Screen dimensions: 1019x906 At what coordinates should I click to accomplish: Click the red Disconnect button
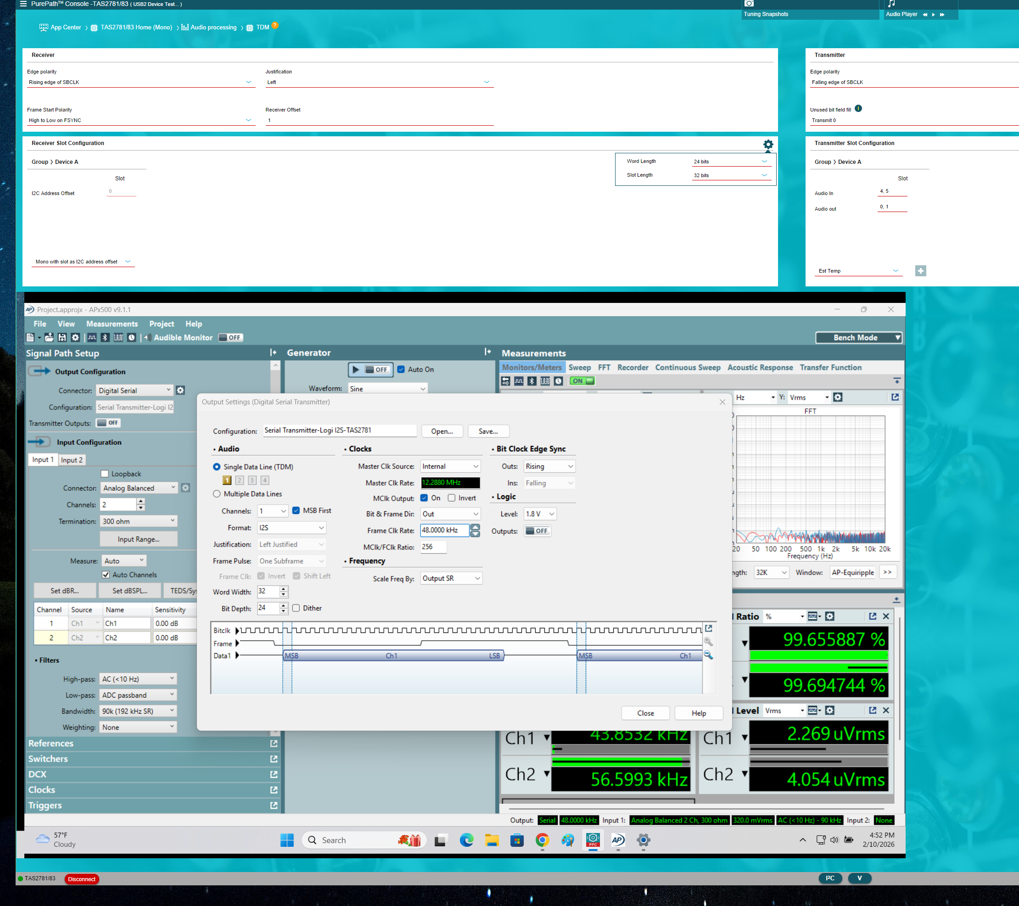coord(82,879)
